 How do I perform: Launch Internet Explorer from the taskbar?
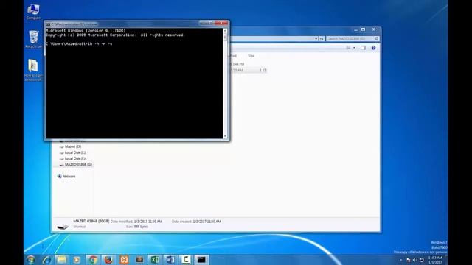[x=46, y=260]
